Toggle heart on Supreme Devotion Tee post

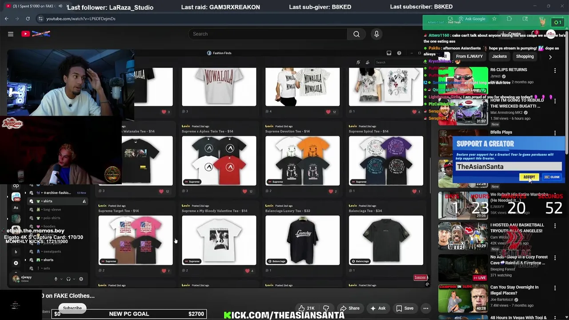pos(330,191)
